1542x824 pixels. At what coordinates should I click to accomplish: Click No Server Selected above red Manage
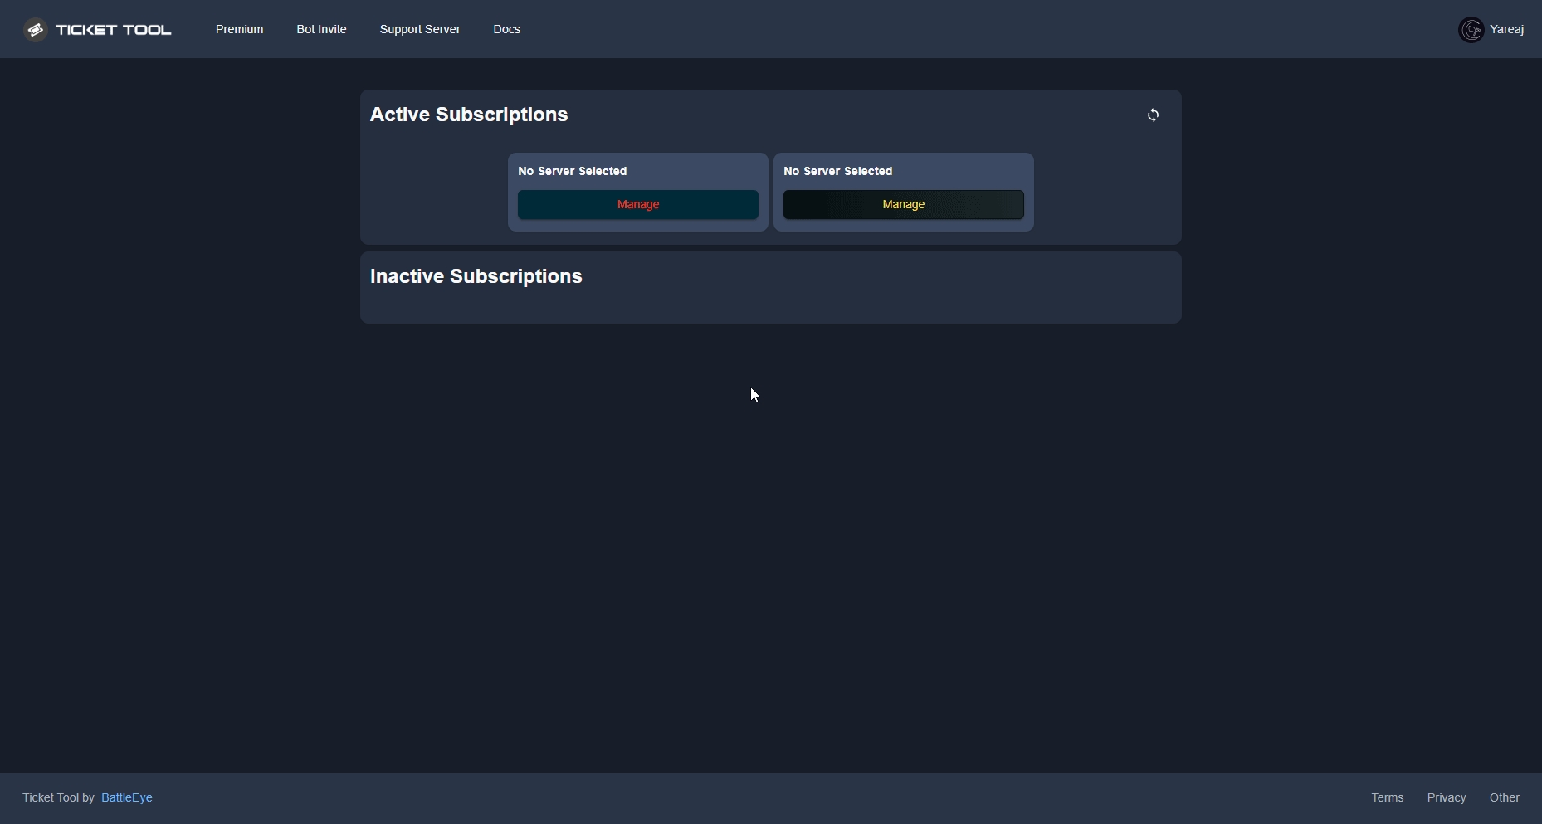[573, 171]
